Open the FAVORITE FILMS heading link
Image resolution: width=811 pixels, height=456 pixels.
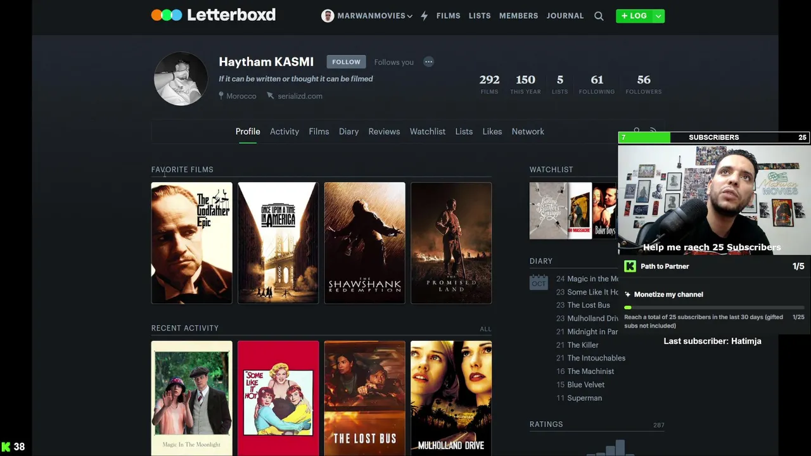click(182, 170)
